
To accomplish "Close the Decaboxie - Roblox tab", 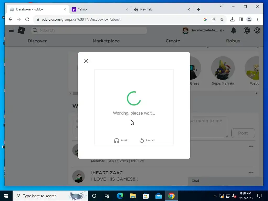I will tap(65, 9).
